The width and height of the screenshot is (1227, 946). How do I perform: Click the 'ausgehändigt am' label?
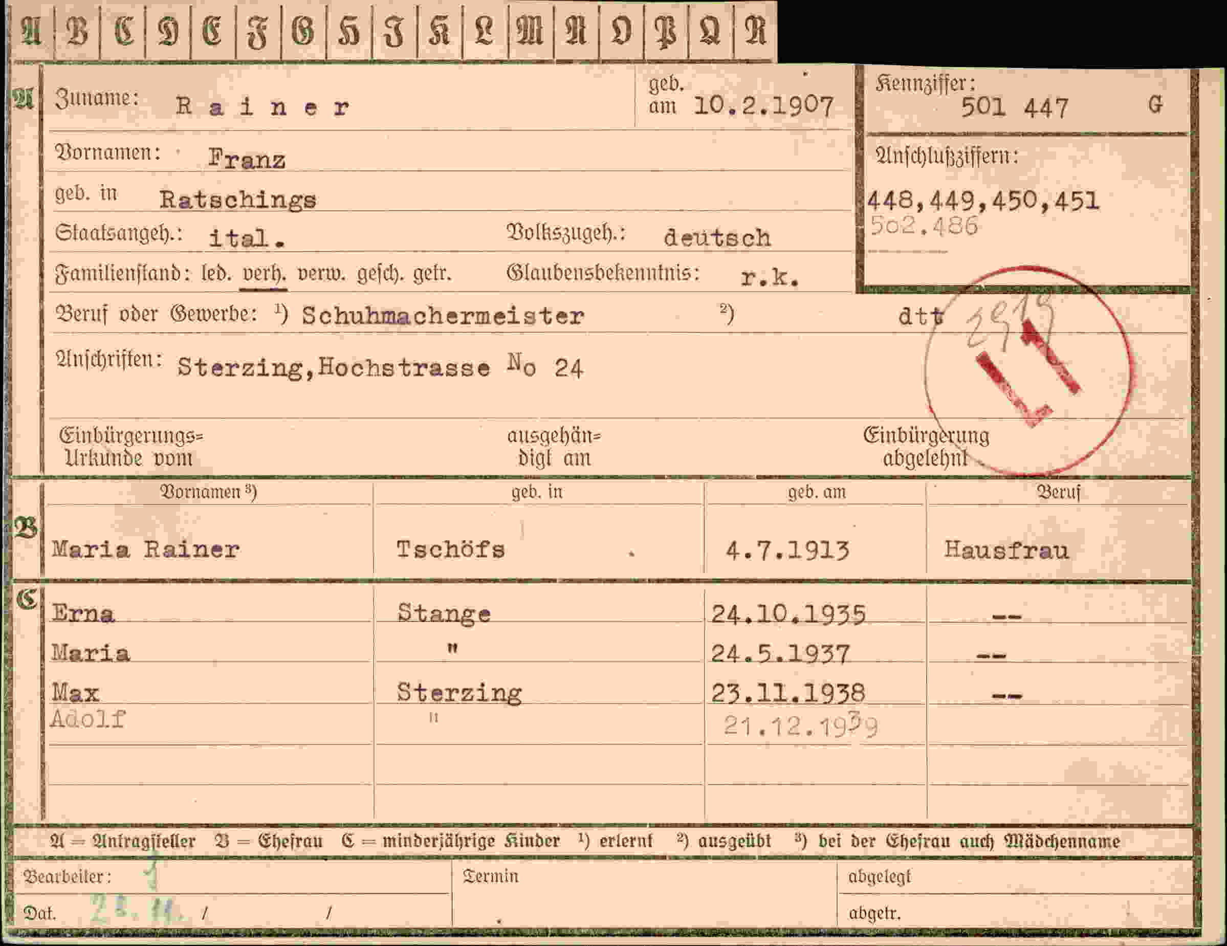554,447
